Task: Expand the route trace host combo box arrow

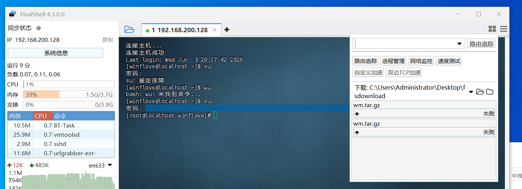Action: point(460,44)
